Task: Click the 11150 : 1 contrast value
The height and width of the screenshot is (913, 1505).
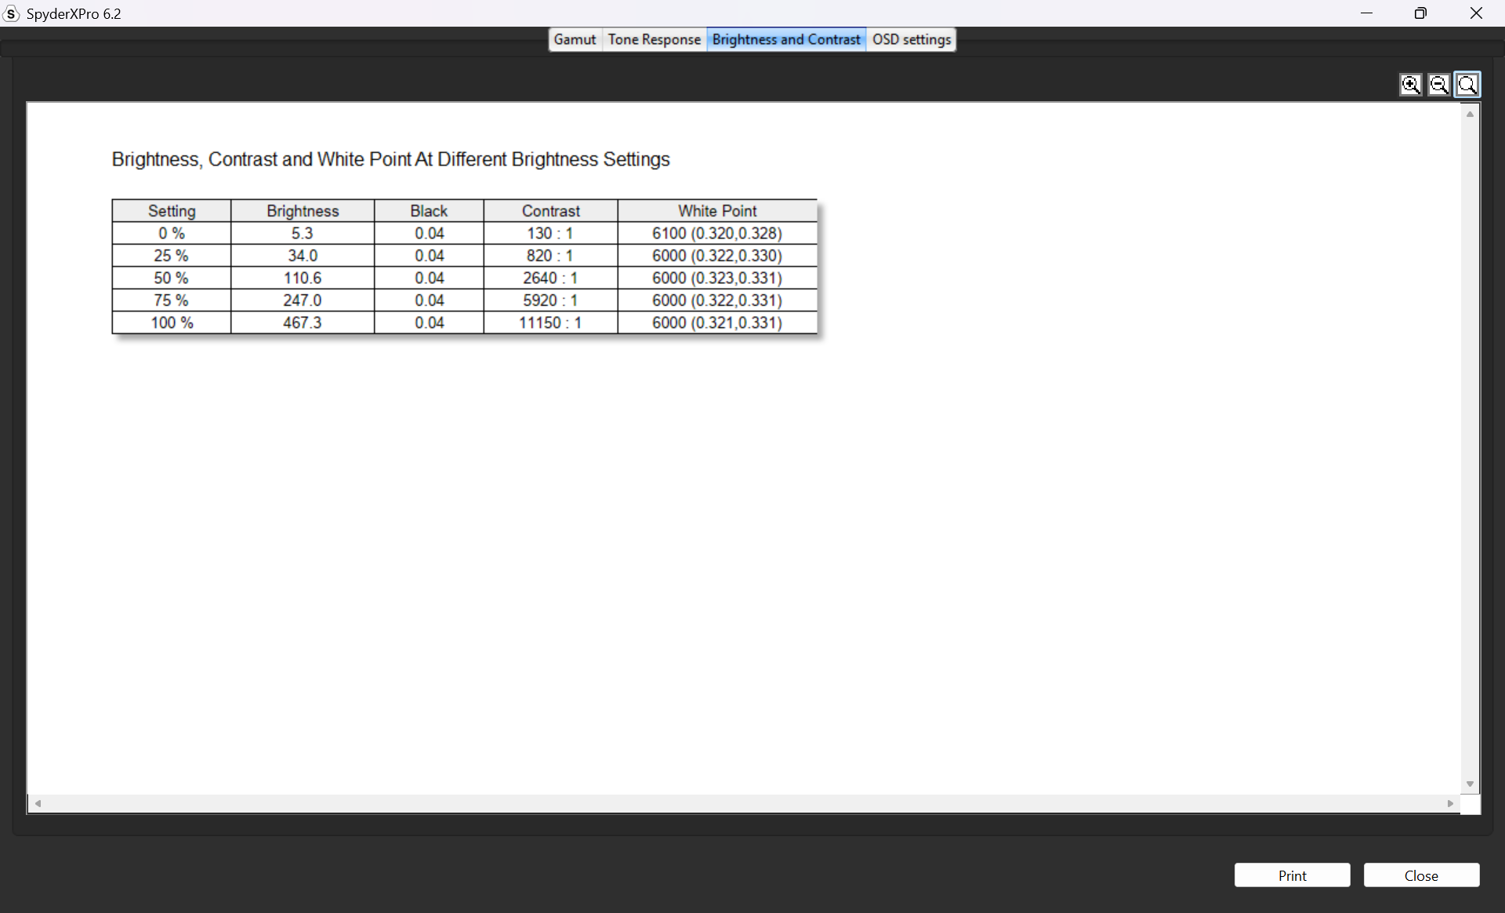Action: [x=550, y=322]
